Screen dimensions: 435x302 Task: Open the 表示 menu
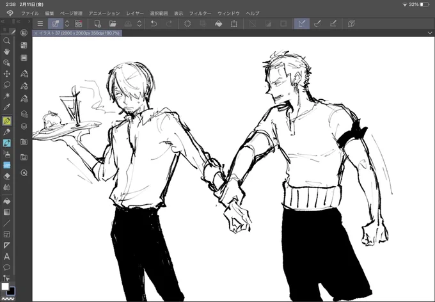coord(178,13)
